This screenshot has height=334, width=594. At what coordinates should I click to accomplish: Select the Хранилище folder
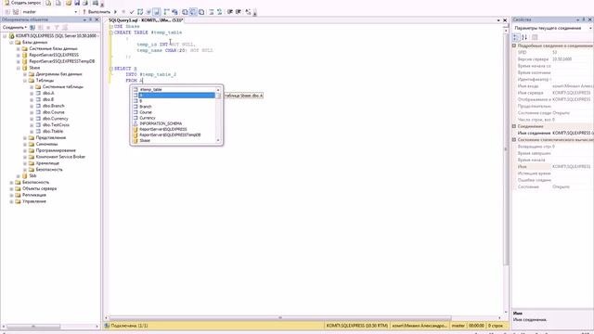point(47,163)
